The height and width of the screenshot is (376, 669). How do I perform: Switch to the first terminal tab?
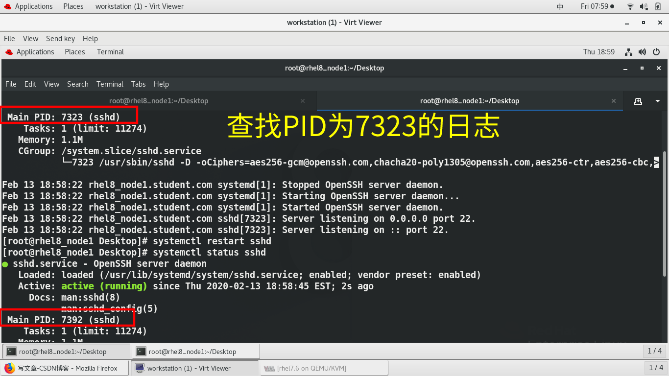(x=159, y=101)
